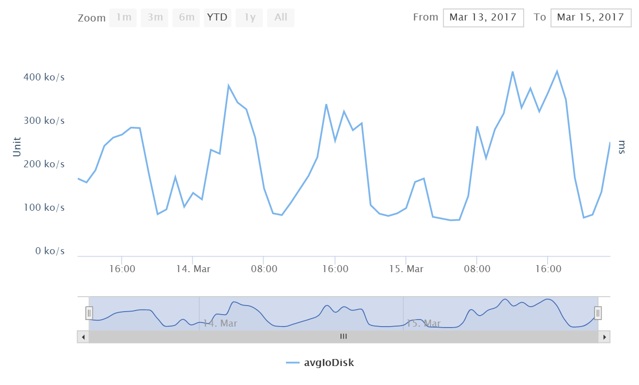Screen dimensions: 639x385
Task: Set zoom to 1y
Action: (x=249, y=17)
